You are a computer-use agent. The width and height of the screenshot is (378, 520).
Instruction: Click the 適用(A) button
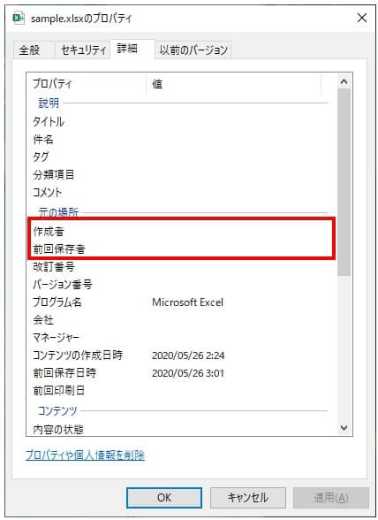coord(331,497)
